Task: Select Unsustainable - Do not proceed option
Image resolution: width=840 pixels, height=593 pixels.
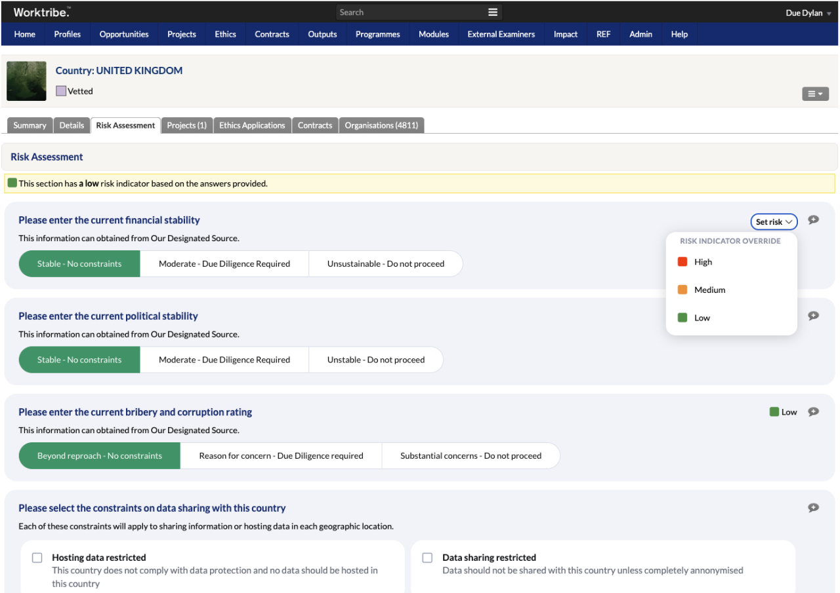Action: [x=385, y=263]
